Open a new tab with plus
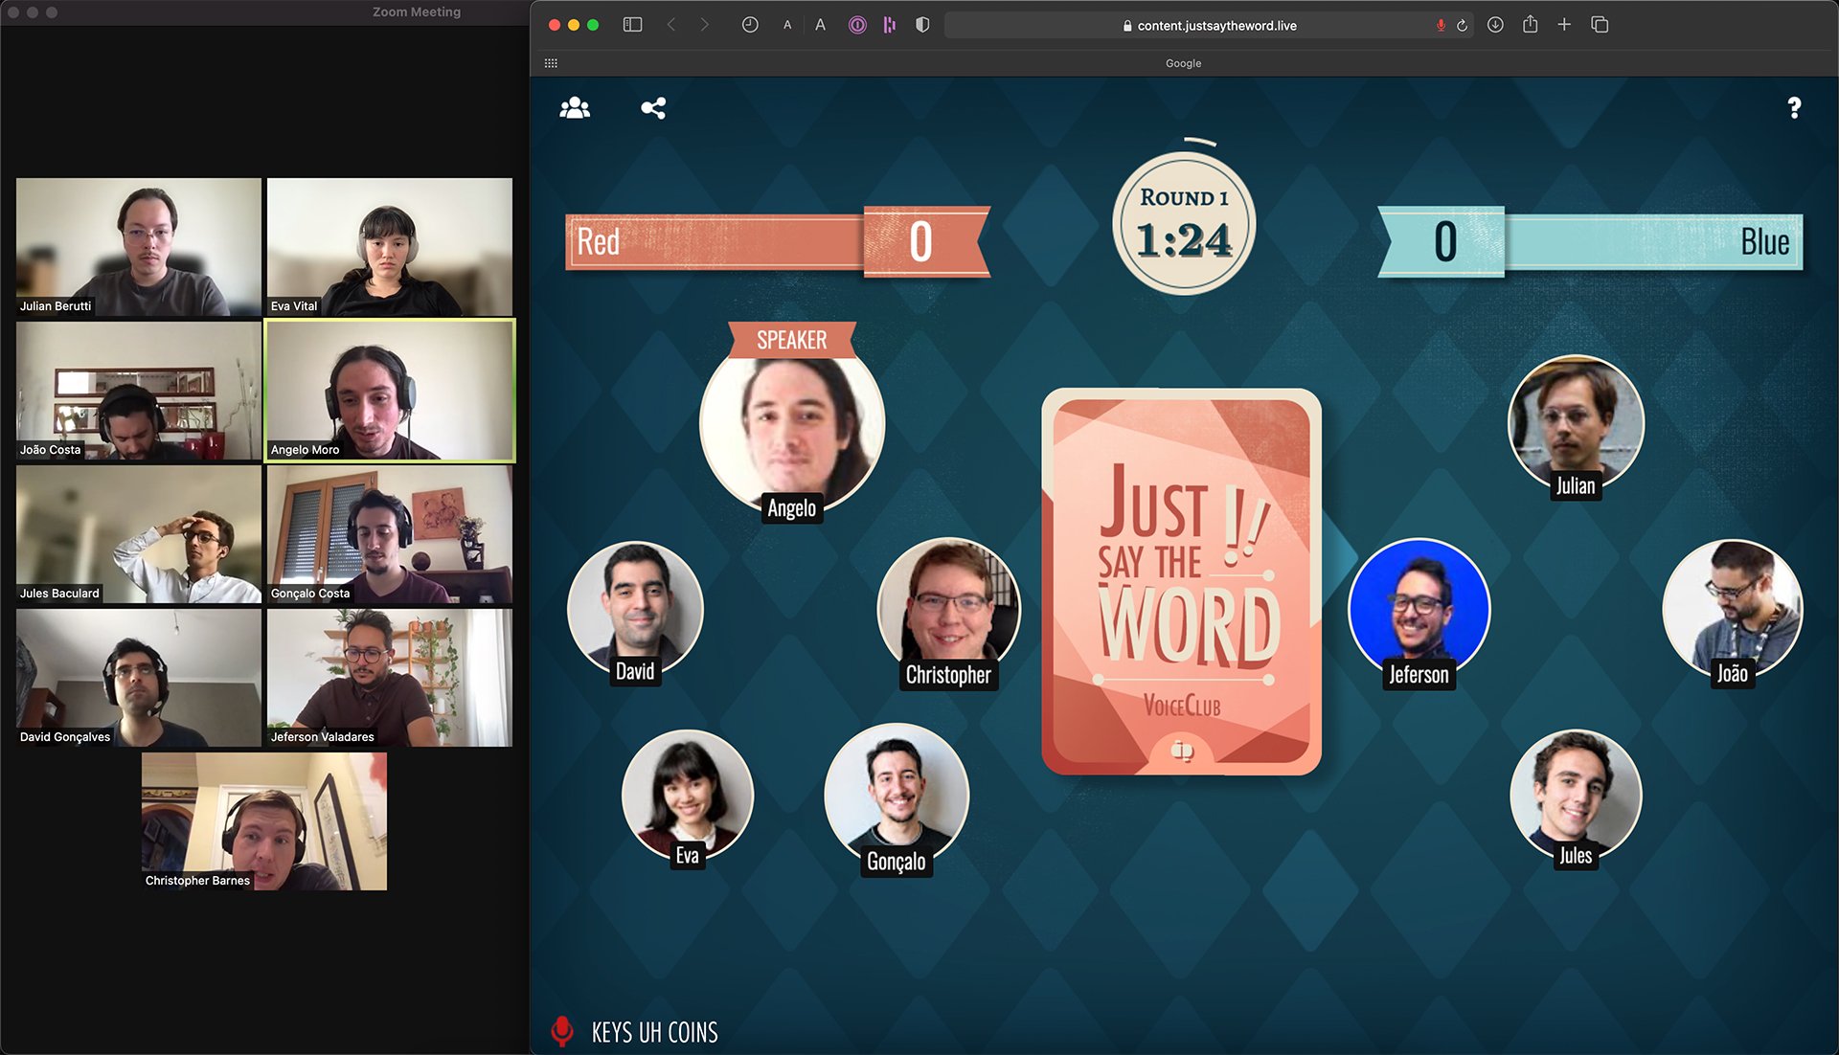The width and height of the screenshot is (1839, 1055). click(x=1564, y=25)
